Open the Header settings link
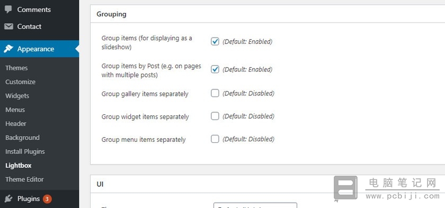The width and height of the screenshot is (445, 208). (16, 123)
